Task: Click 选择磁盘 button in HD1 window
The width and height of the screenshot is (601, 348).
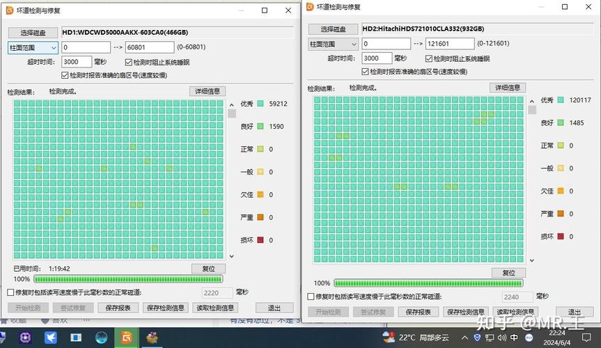Action: [x=33, y=33]
